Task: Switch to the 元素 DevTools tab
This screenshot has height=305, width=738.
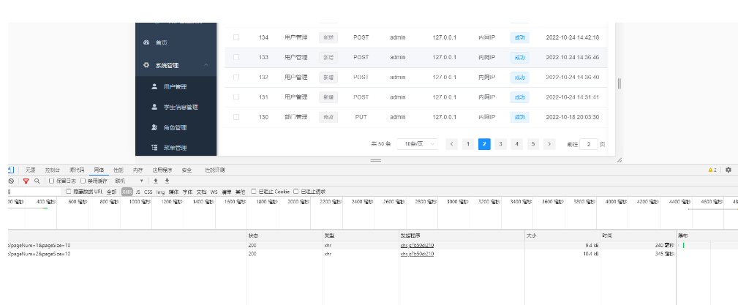Action: (31, 170)
